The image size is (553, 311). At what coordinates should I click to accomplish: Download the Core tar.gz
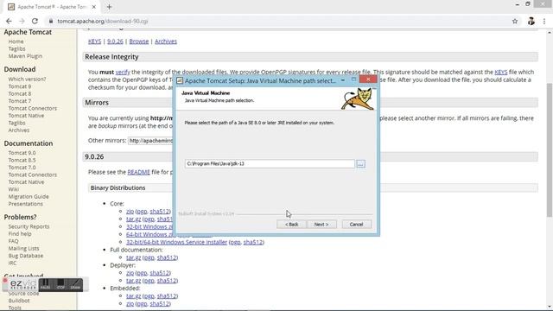134,219
